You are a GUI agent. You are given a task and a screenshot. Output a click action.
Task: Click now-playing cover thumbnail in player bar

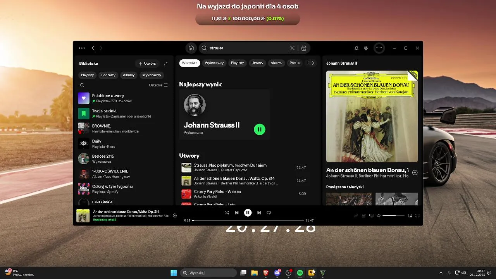(x=83, y=216)
